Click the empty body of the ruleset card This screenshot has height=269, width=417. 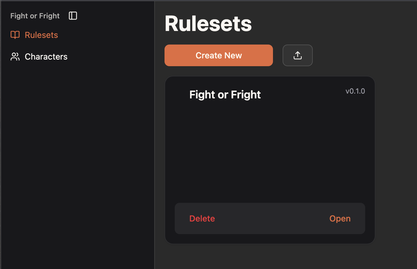(x=270, y=150)
